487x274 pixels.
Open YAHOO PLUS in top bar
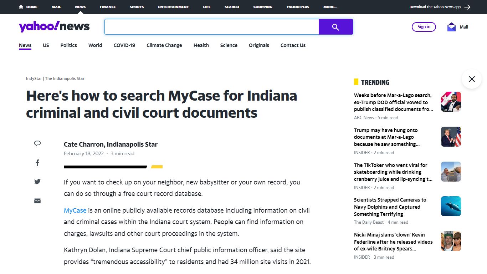(x=298, y=7)
